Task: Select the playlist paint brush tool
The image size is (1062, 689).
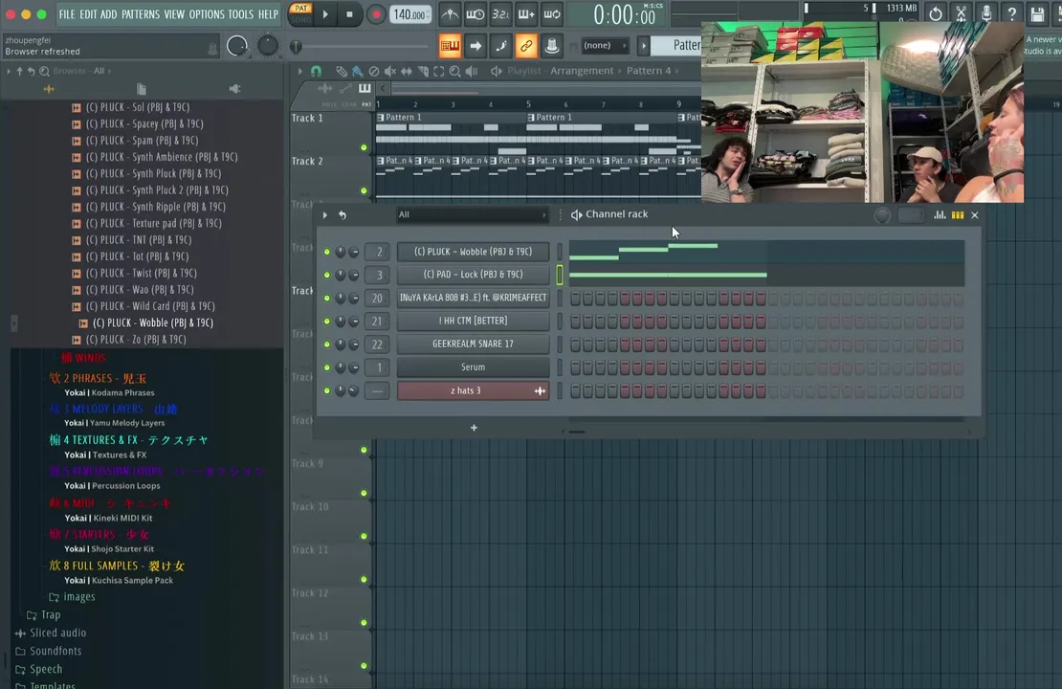Action: coord(358,71)
